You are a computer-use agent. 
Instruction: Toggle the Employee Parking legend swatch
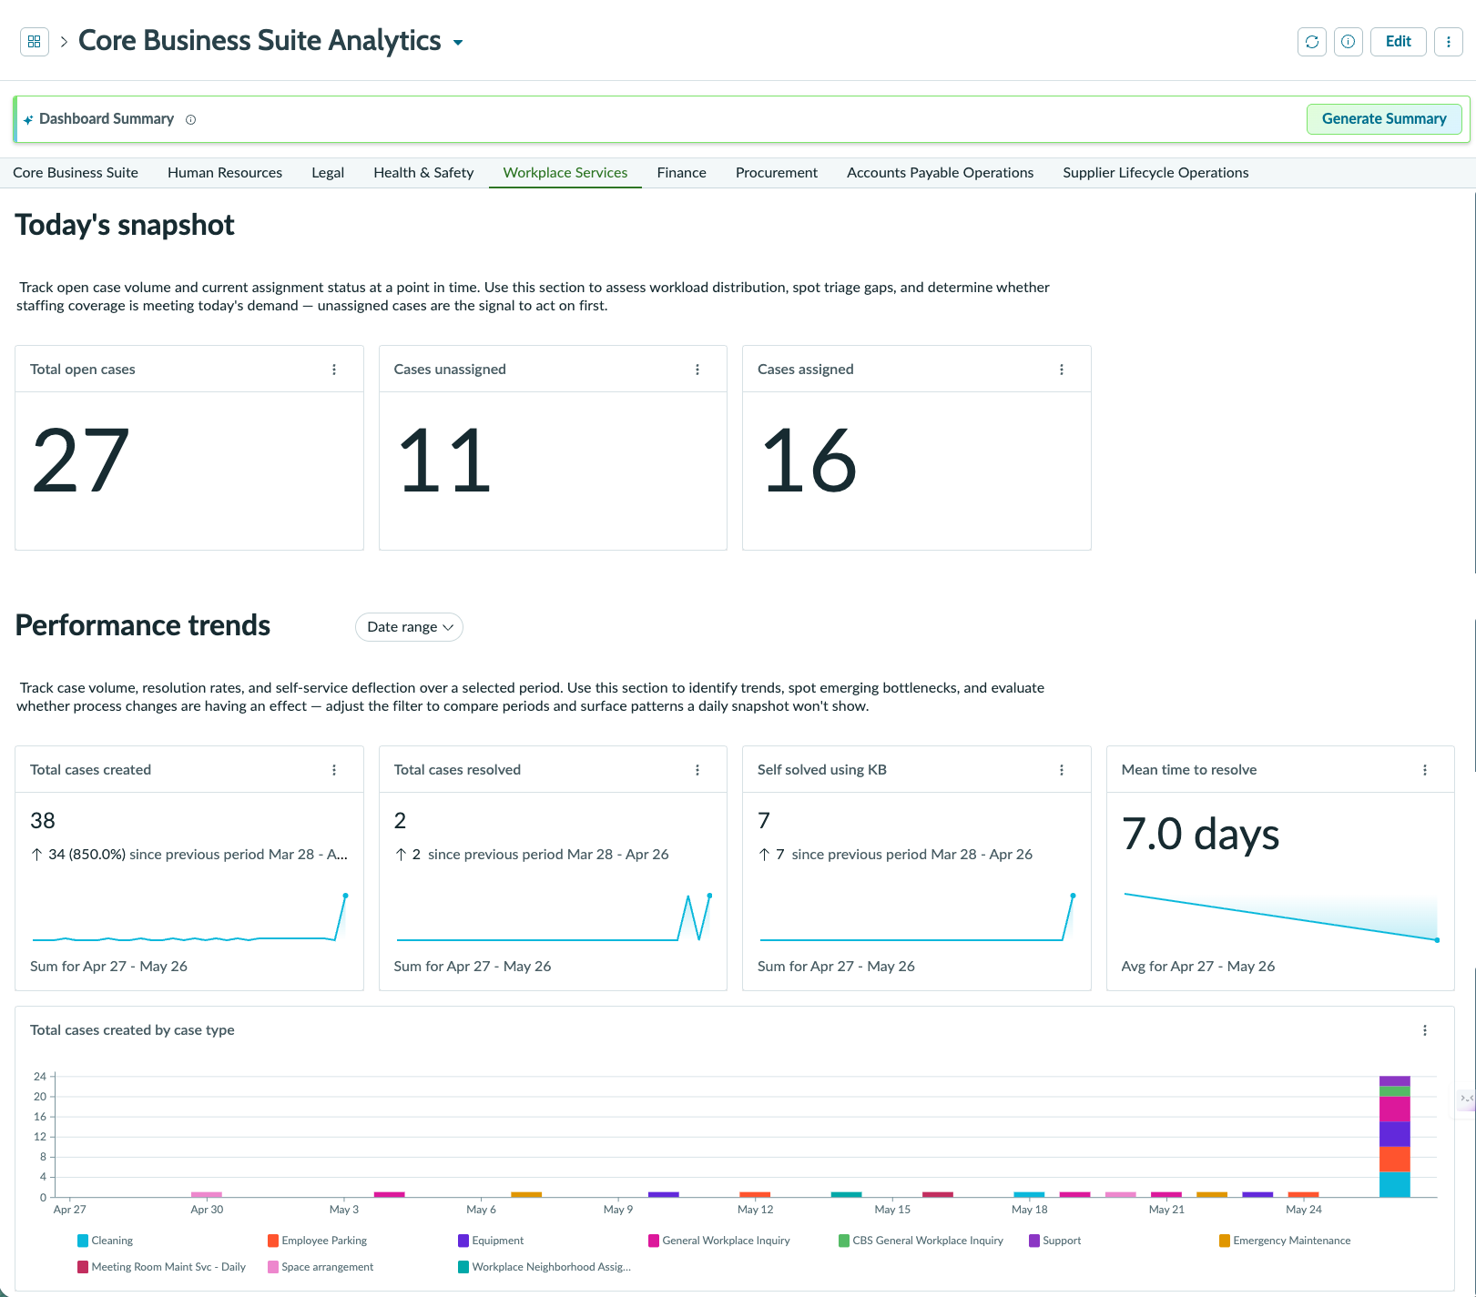tap(273, 1241)
